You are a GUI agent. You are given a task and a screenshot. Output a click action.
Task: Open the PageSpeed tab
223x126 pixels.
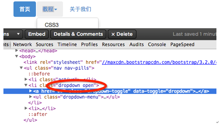(182, 45)
